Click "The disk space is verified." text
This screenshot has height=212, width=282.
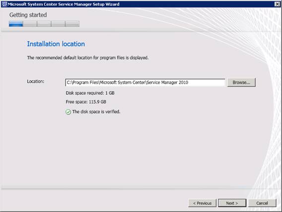click(x=96, y=112)
